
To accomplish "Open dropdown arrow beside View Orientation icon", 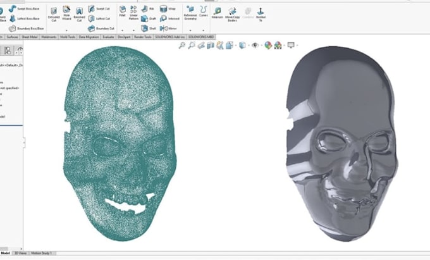I will point(236,46).
